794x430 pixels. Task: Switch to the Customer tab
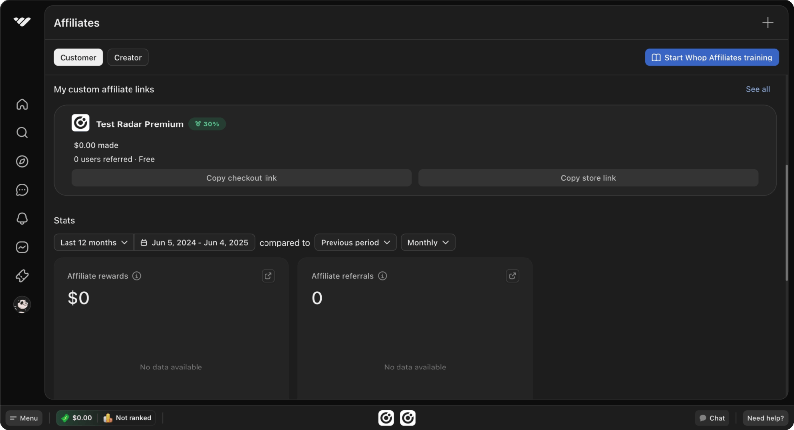pyautogui.click(x=78, y=58)
